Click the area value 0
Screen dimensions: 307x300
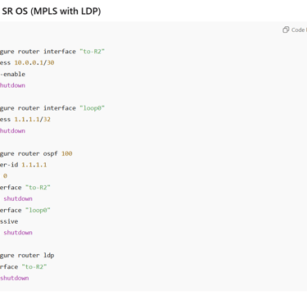5,176
